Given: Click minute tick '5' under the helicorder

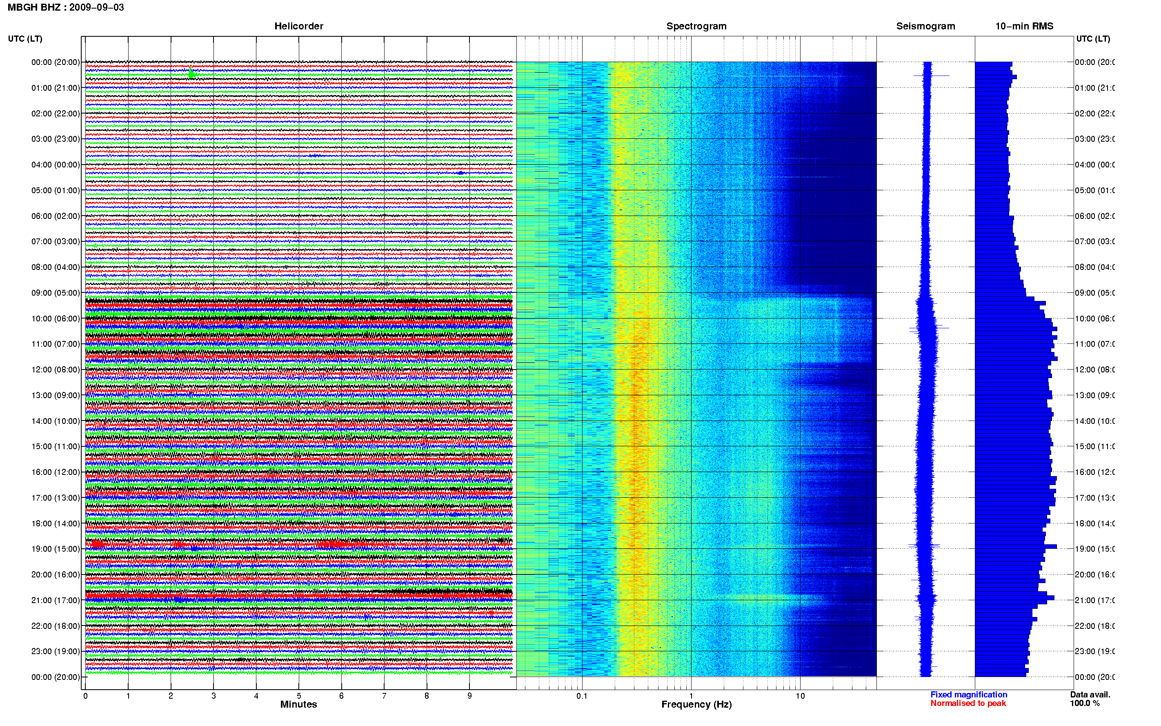Looking at the screenshot, I should tap(299, 696).
